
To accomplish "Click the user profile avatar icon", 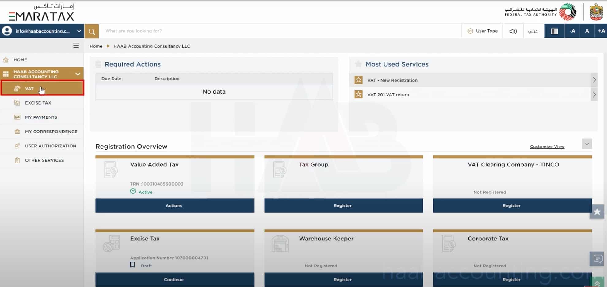I will (x=7, y=31).
